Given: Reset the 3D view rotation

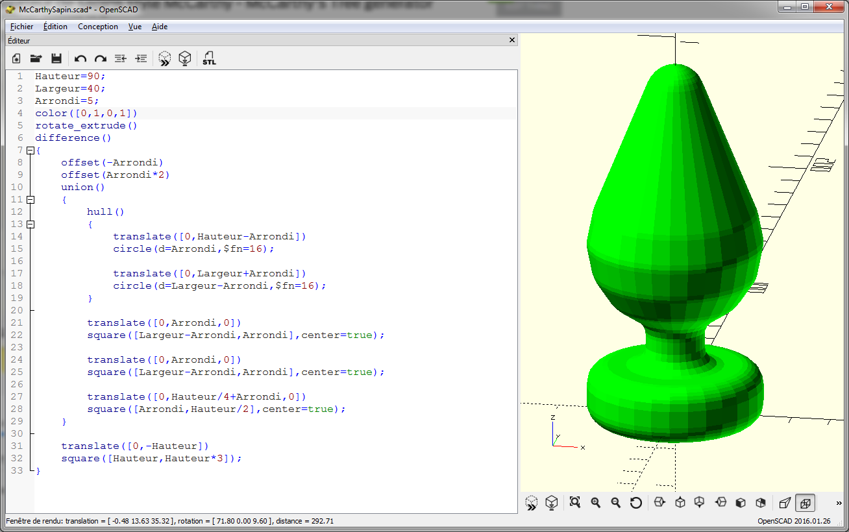Looking at the screenshot, I should [636, 502].
